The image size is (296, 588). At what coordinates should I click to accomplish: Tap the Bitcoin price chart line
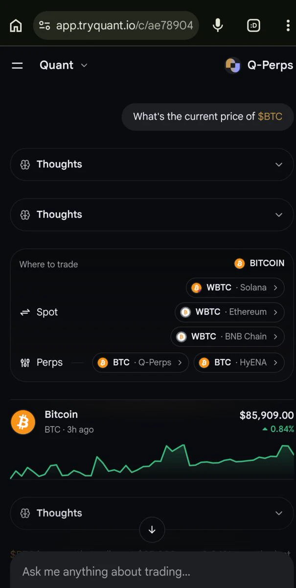coord(152,461)
